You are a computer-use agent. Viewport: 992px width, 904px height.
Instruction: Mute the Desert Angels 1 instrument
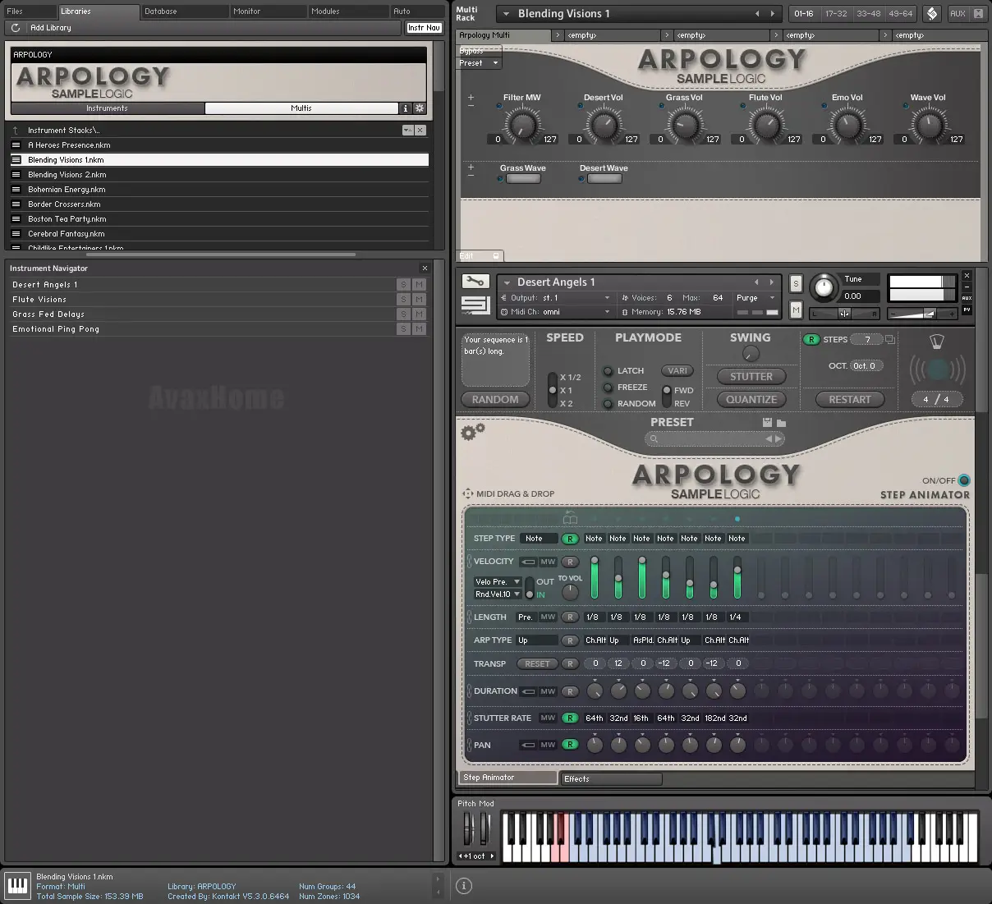[x=796, y=310]
